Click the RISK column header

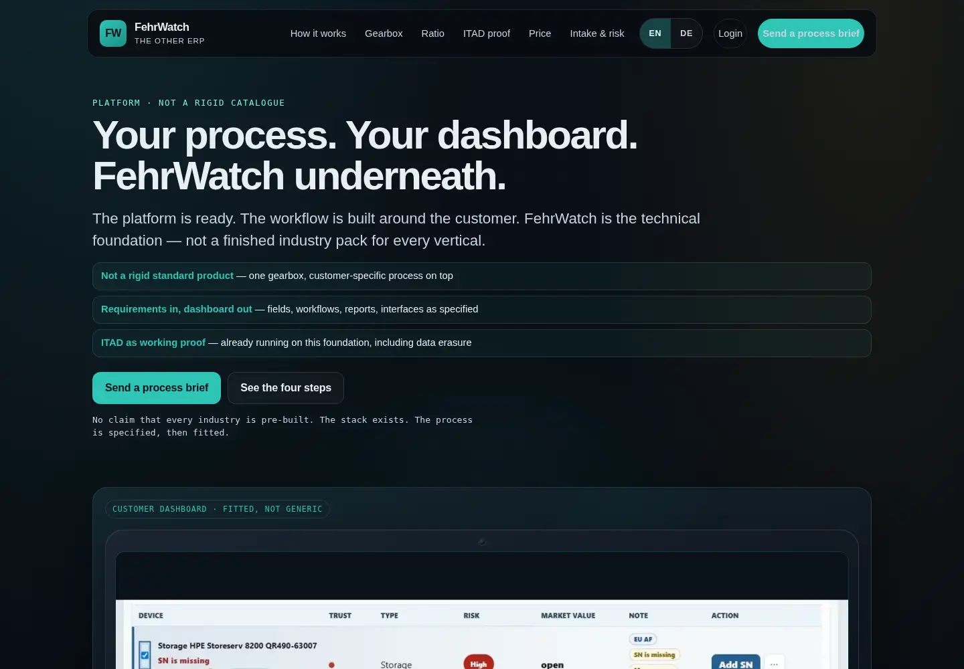click(x=471, y=615)
